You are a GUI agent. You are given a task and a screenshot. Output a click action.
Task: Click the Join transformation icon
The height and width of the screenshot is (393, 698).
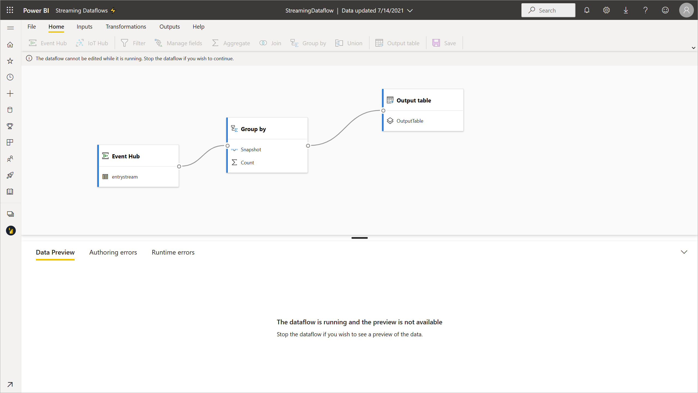click(x=263, y=43)
